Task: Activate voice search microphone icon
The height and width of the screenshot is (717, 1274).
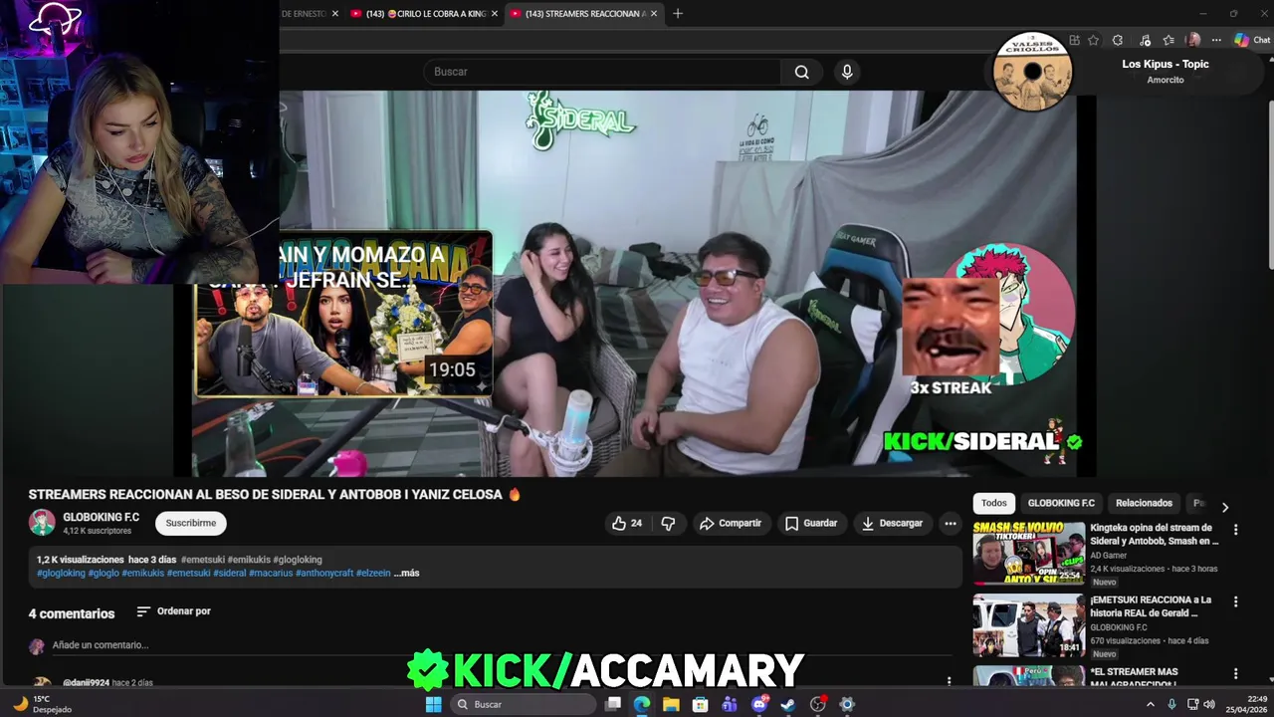Action: pos(847,72)
